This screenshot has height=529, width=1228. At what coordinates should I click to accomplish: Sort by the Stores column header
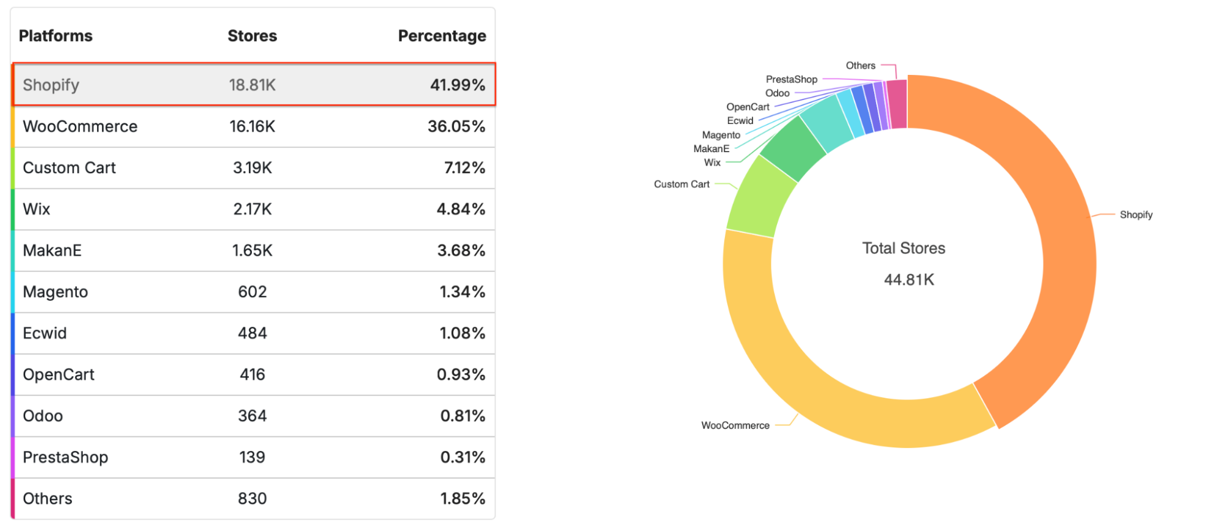click(252, 36)
